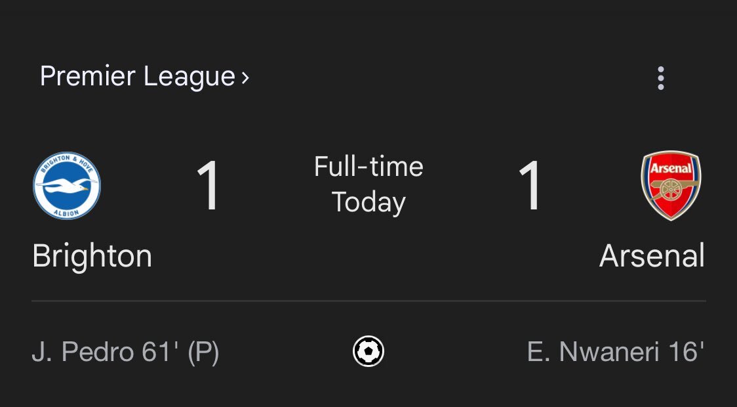This screenshot has width=737, height=407.
Task: Select the Brighton team name
Action: 92,257
